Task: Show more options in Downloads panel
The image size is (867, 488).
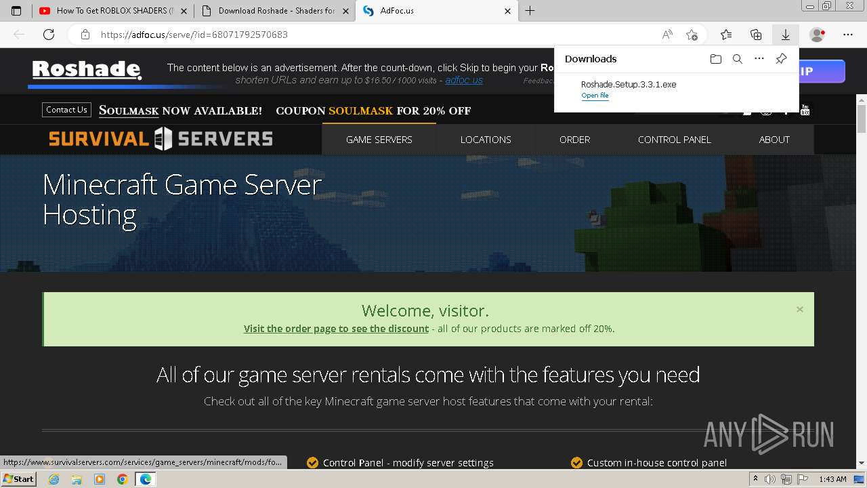Action: 759,59
